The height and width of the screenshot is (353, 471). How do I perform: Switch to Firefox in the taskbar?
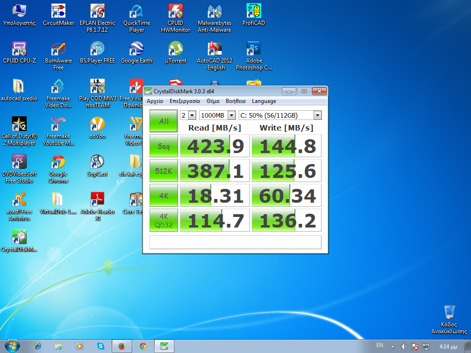tap(121, 346)
